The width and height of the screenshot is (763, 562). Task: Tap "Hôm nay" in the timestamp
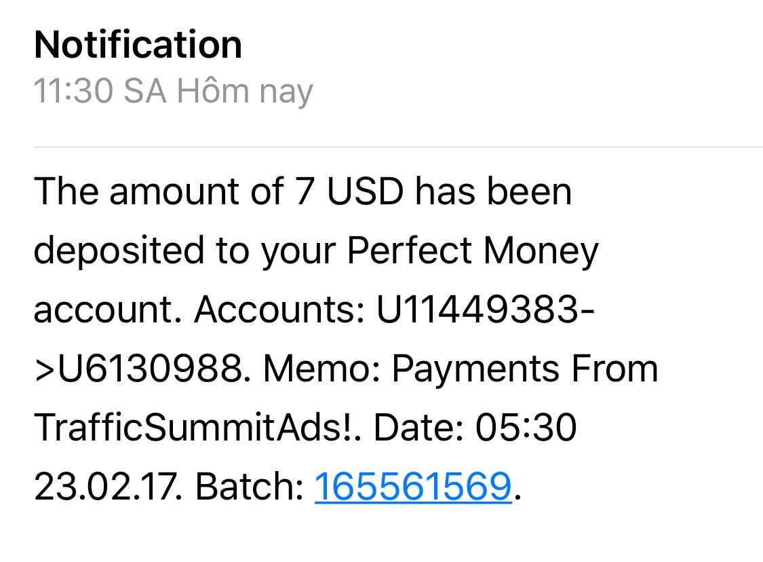[x=244, y=91]
